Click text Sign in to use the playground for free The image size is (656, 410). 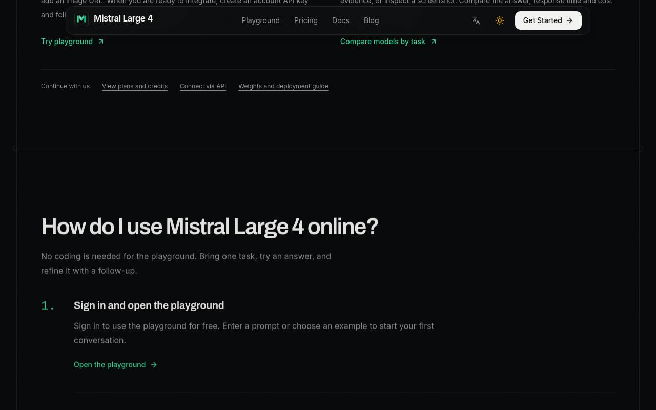147,326
